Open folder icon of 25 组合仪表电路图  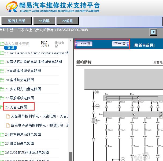2,144
